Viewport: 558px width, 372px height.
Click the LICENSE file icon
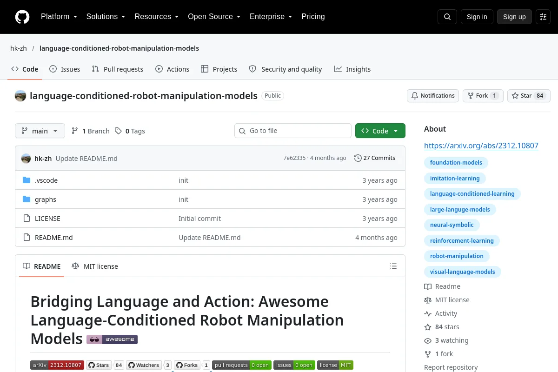click(27, 219)
